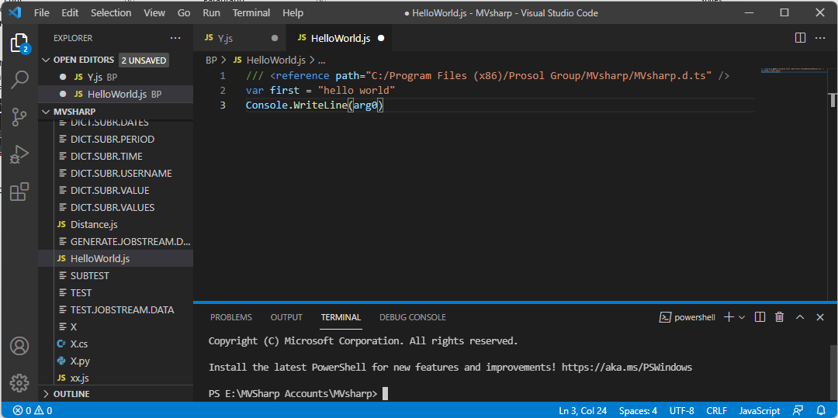Open the Run and Debug view
Image resolution: width=838 pixels, height=418 pixels.
(19, 154)
